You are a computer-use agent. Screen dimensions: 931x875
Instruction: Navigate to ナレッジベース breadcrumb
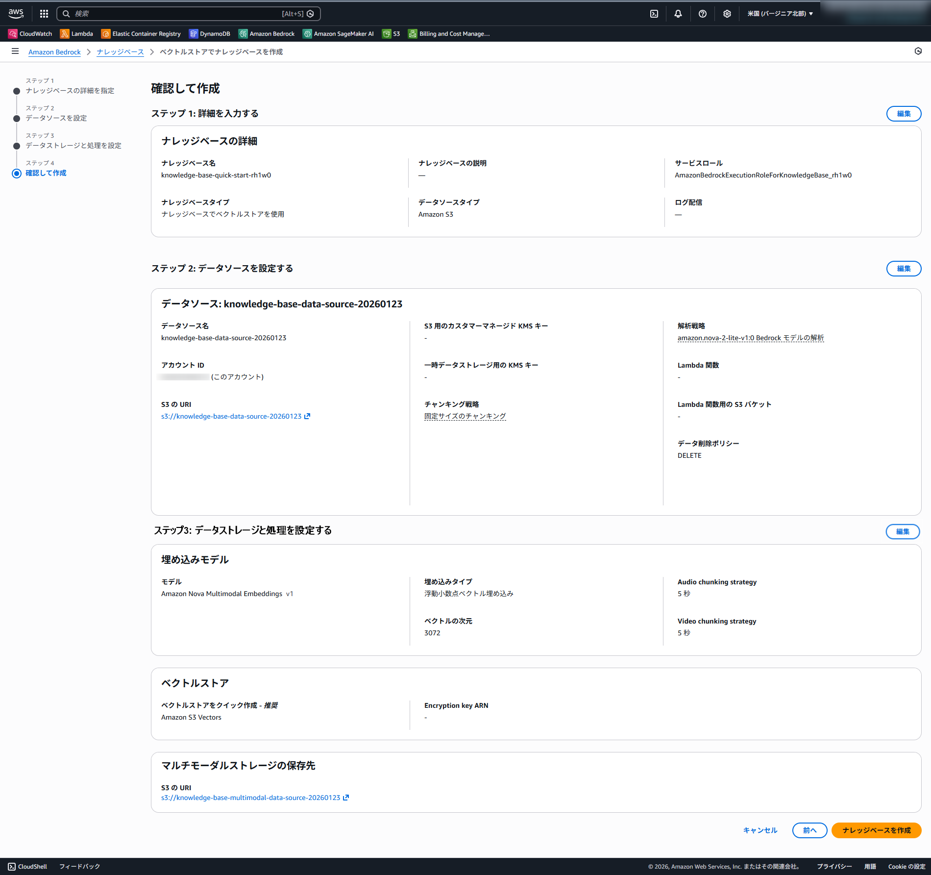tap(120, 52)
